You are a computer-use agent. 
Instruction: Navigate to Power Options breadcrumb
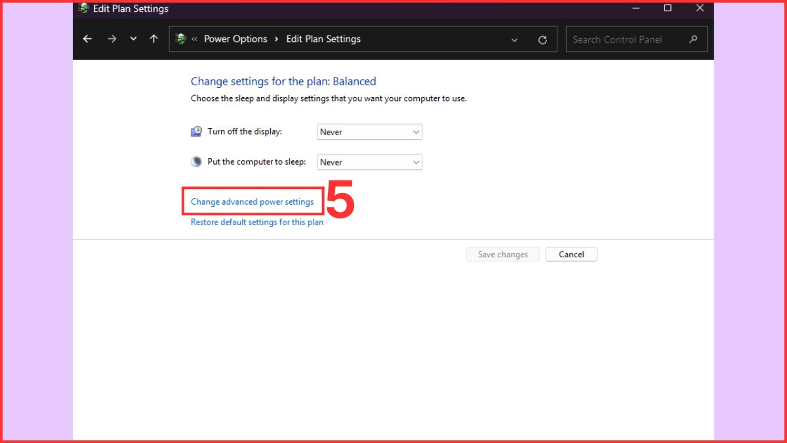[235, 39]
